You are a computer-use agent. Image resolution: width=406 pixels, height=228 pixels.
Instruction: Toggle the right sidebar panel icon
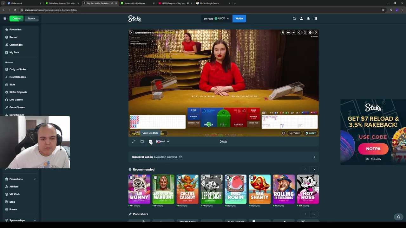point(315,18)
